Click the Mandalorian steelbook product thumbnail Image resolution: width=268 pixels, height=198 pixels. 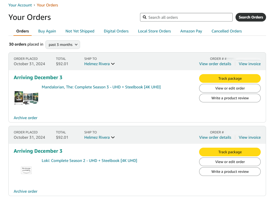(x=26, y=98)
